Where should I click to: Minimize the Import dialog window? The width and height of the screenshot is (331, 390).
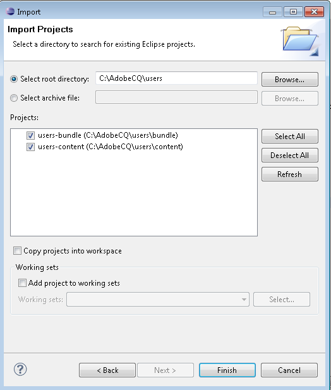[272, 12]
